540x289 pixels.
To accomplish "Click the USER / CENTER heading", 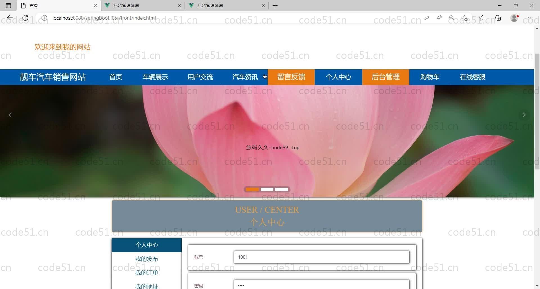I will pyautogui.click(x=267, y=210).
